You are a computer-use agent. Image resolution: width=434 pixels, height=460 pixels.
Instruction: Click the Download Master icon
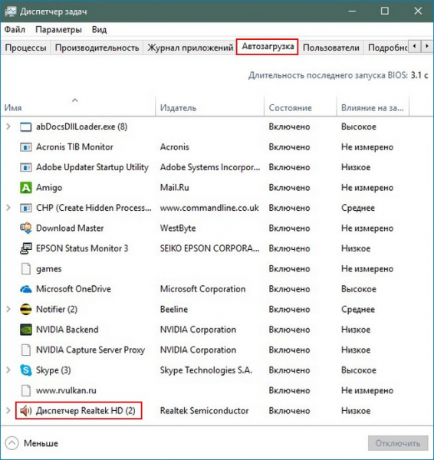pyautogui.click(x=25, y=228)
